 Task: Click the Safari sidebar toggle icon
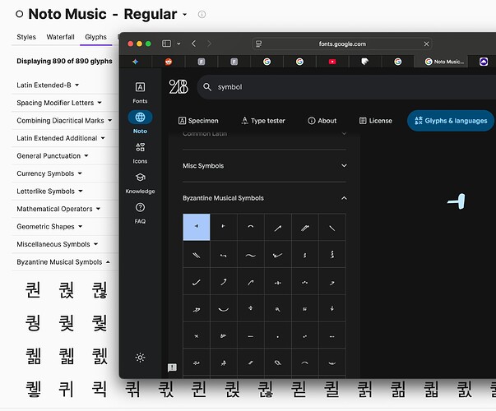click(169, 43)
